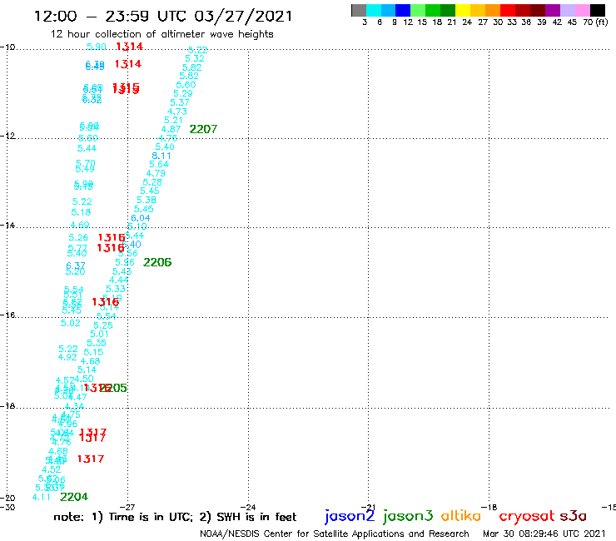Click the longitude axis label '-27'

pos(127,507)
